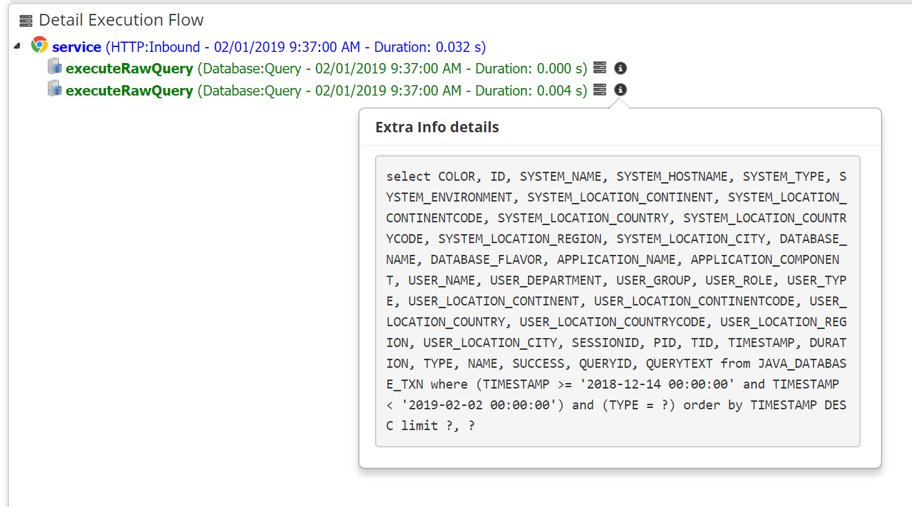
Task: Click the Duration 0.000 s query details
Action: 392,69
